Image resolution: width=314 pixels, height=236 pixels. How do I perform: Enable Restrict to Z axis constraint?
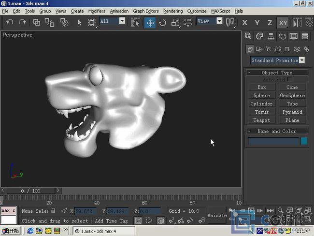(x=270, y=23)
